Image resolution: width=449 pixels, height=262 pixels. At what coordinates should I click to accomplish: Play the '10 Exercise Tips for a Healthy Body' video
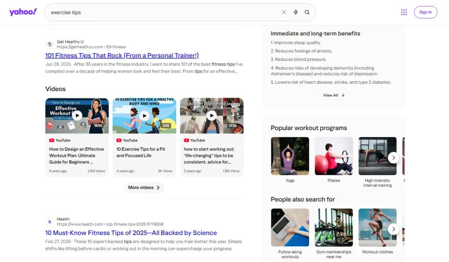coord(144,116)
